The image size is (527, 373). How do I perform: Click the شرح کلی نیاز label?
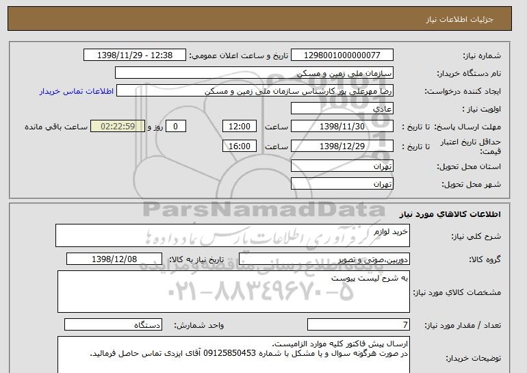(476, 236)
